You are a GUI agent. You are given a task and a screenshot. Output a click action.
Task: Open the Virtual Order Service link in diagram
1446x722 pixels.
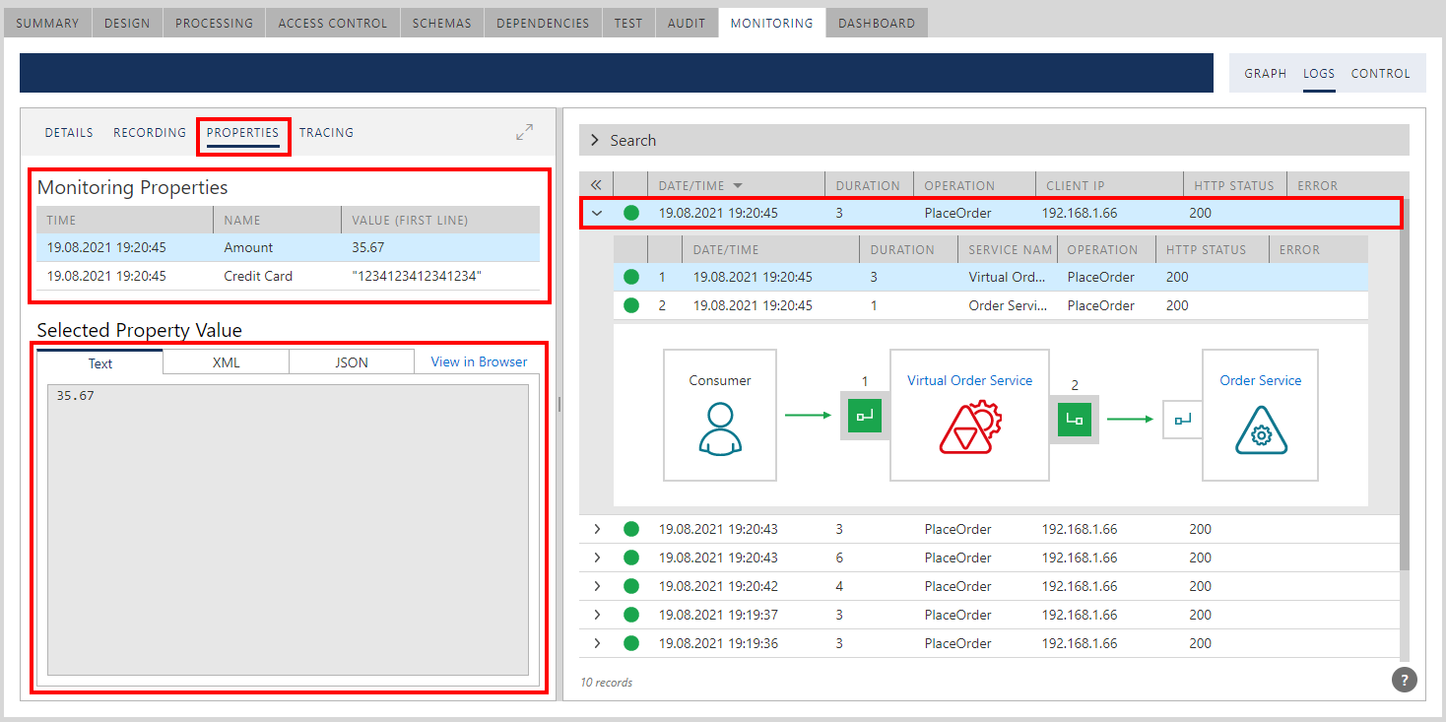pos(970,380)
